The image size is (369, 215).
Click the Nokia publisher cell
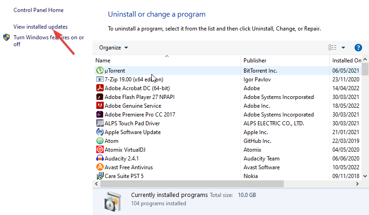pyautogui.click(x=250, y=176)
